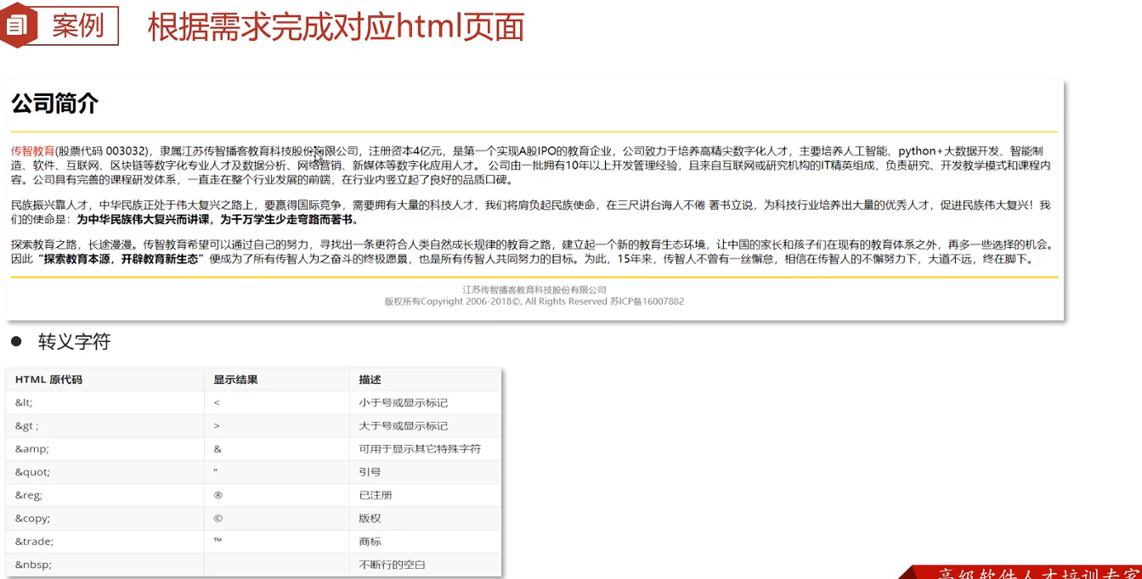Click the bold quote 探索教育本源，开辟教育新生态
This screenshot has height=579, width=1142.
tap(122, 259)
